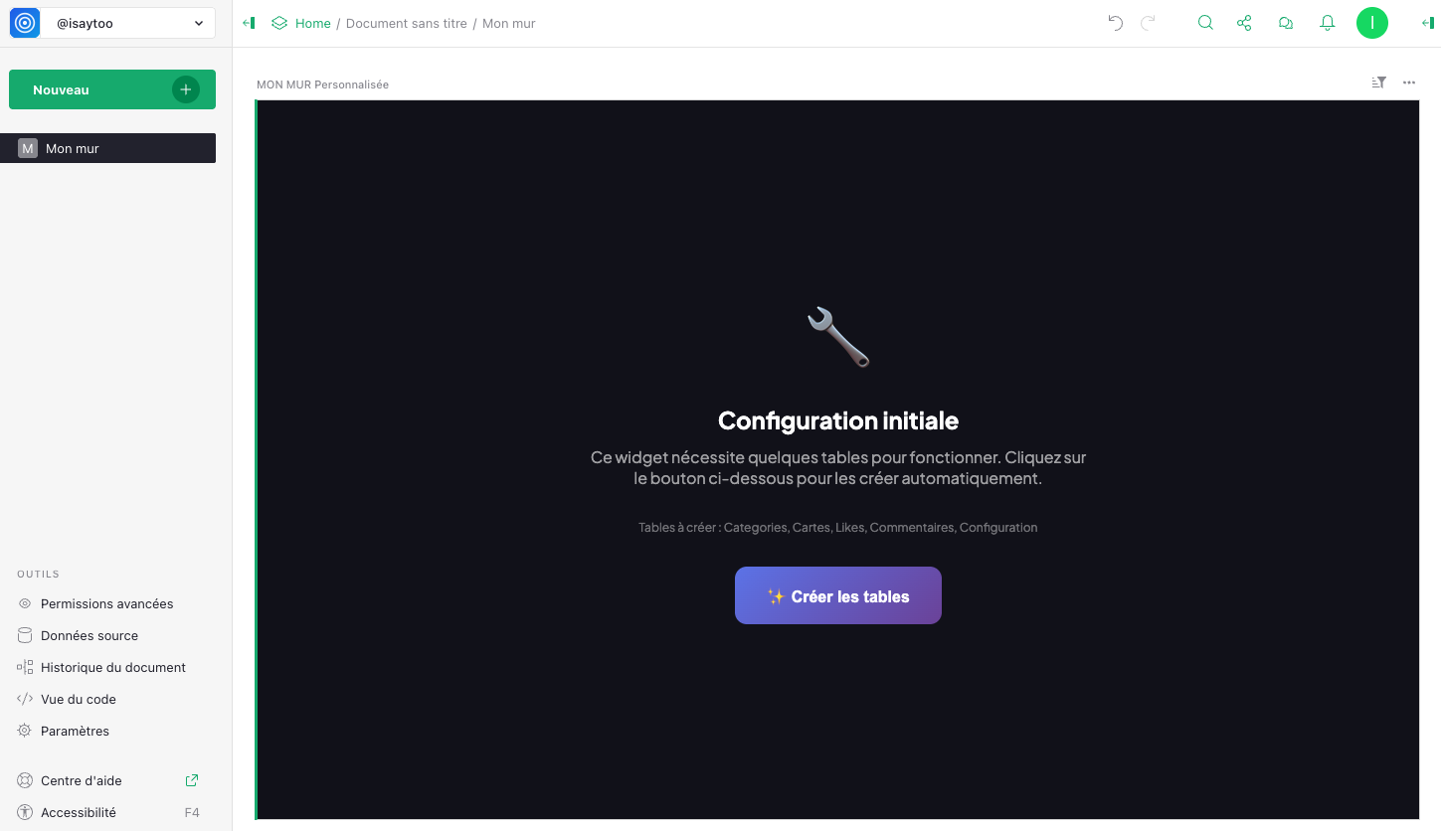Screen dimensions: 1441x831
Task: Open the comments discussion icon
Action: point(1285,23)
